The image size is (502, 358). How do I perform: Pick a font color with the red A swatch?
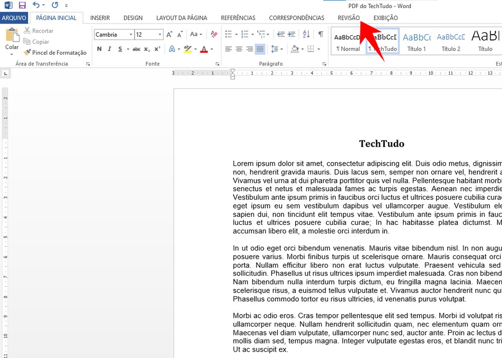204,49
